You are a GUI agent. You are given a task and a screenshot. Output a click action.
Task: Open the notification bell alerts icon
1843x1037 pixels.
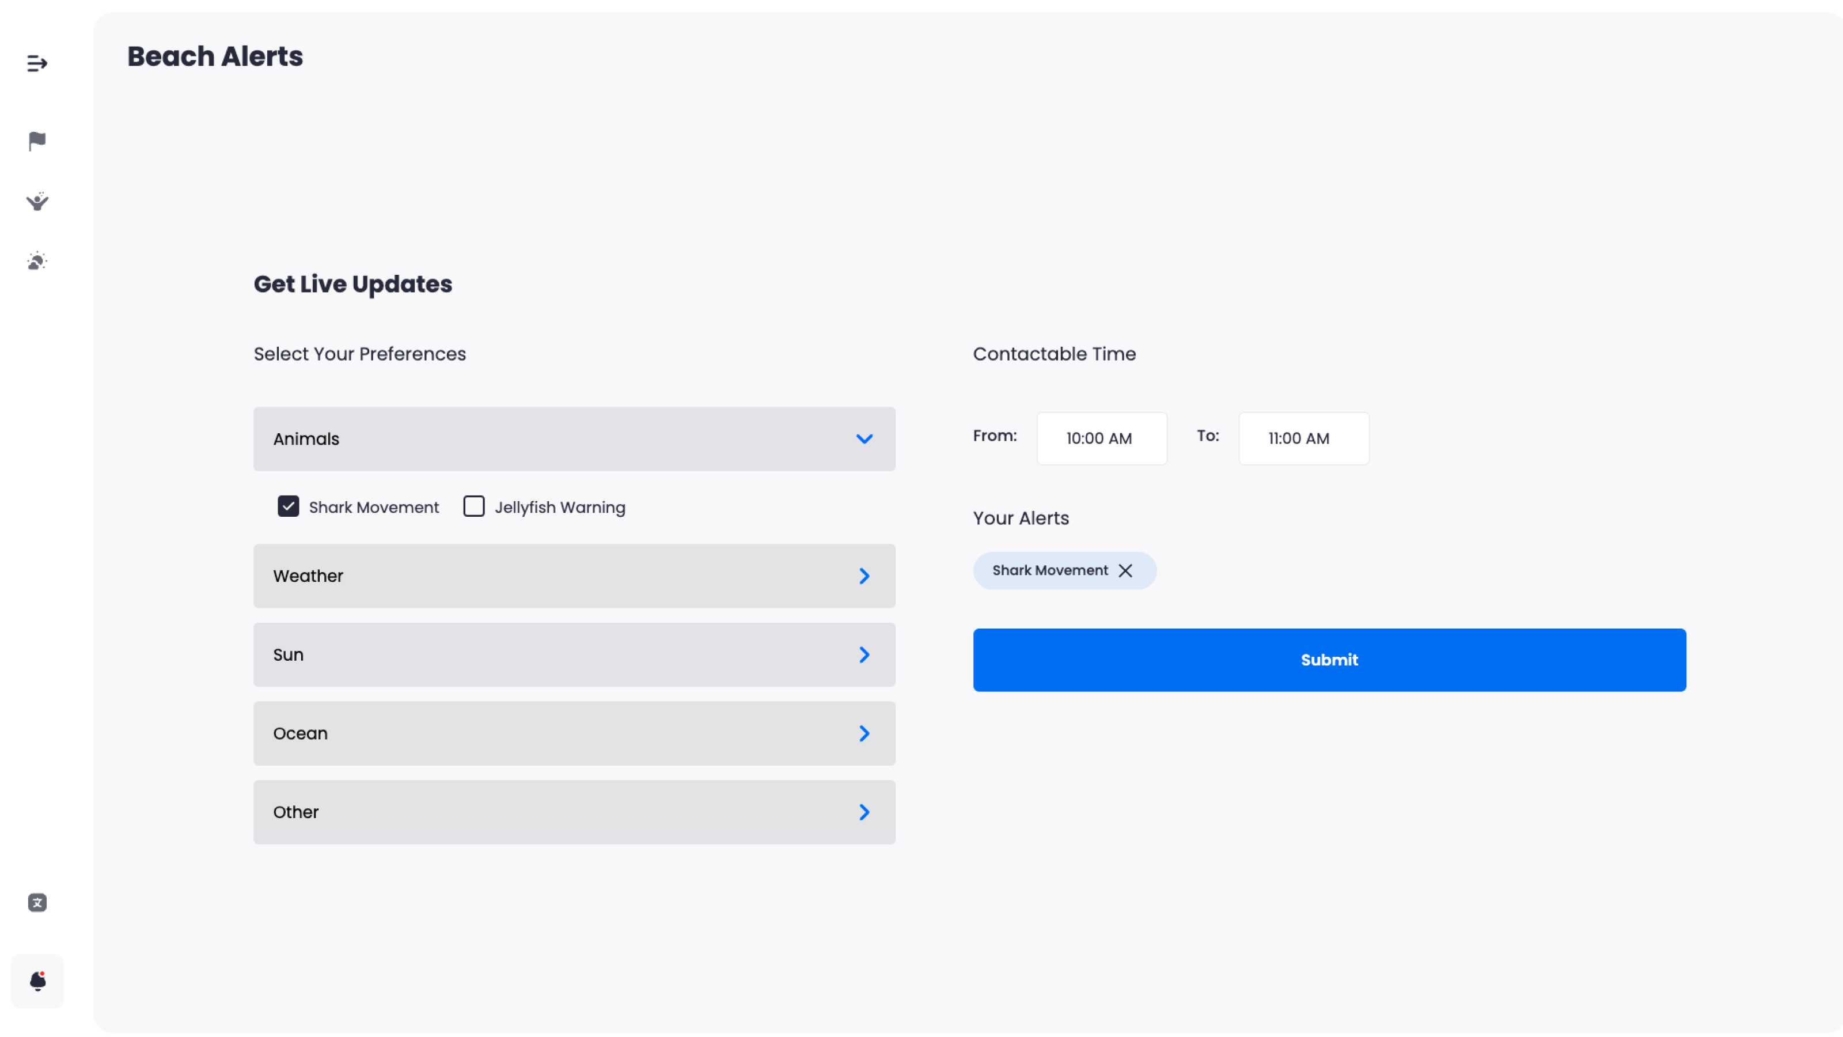pyautogui.click(x=37, y=981)
